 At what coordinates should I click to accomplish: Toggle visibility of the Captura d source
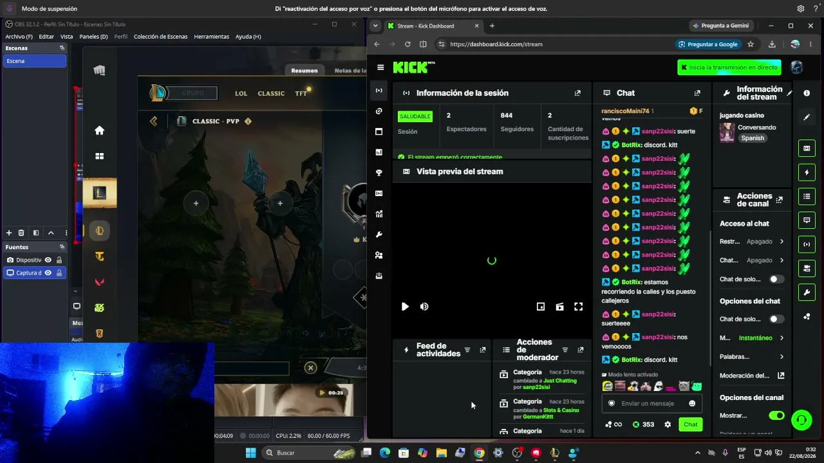[x=48, y=273]
